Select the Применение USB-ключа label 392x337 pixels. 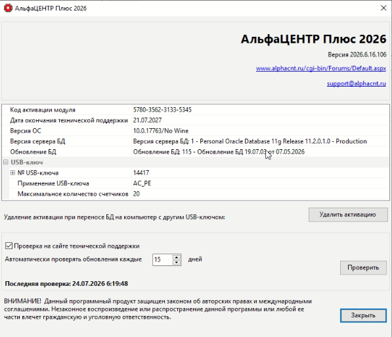coord(53,183)
